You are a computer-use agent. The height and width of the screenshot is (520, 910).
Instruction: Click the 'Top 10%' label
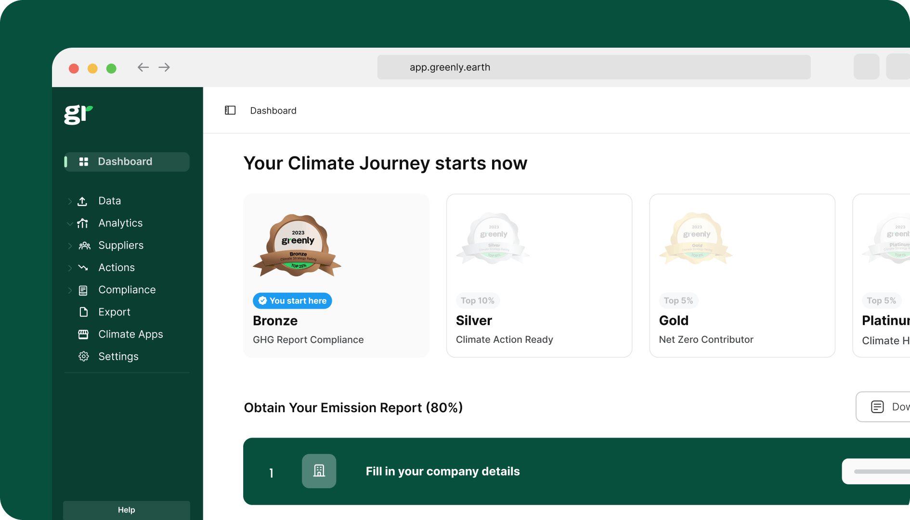point(478,301)
